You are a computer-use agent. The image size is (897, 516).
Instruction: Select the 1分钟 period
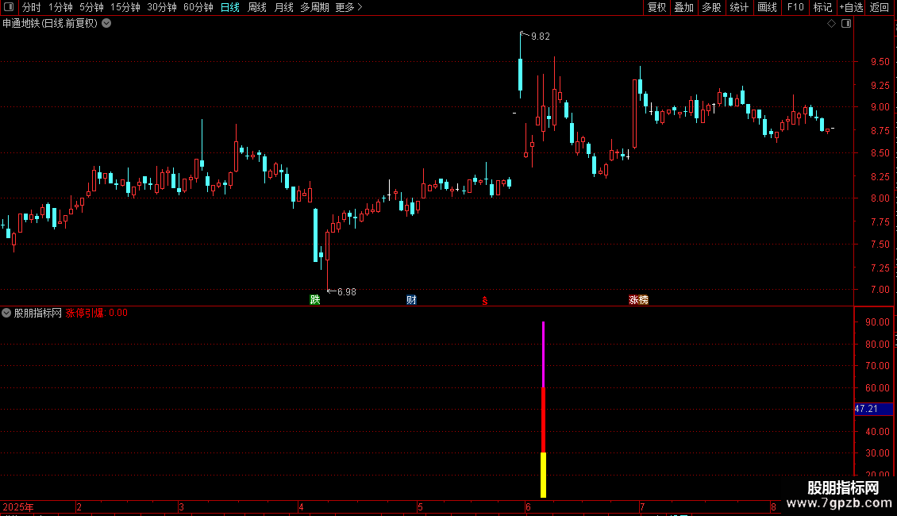point(60,7)
